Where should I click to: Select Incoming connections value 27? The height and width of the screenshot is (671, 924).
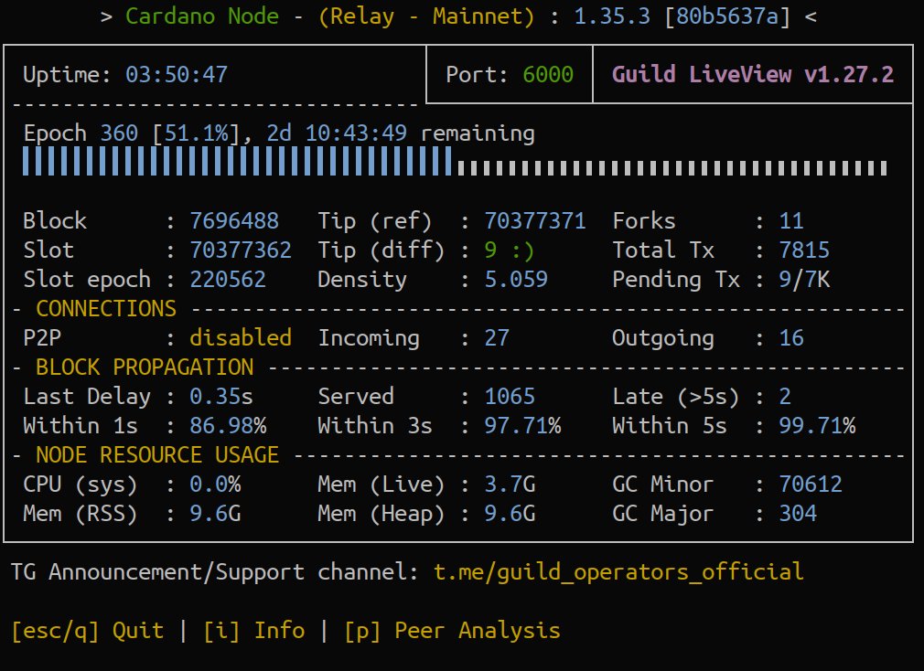pos(497,338)
